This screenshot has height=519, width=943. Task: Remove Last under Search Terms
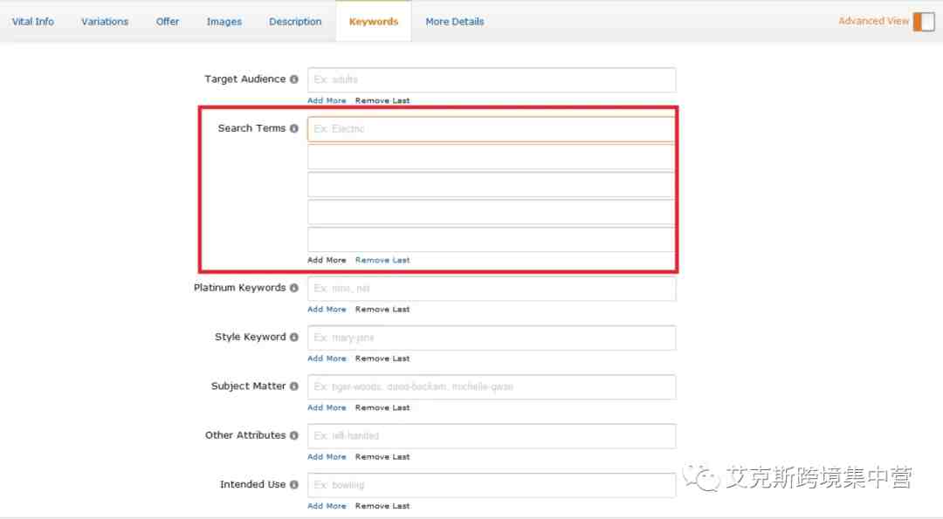tap(382, 261)
